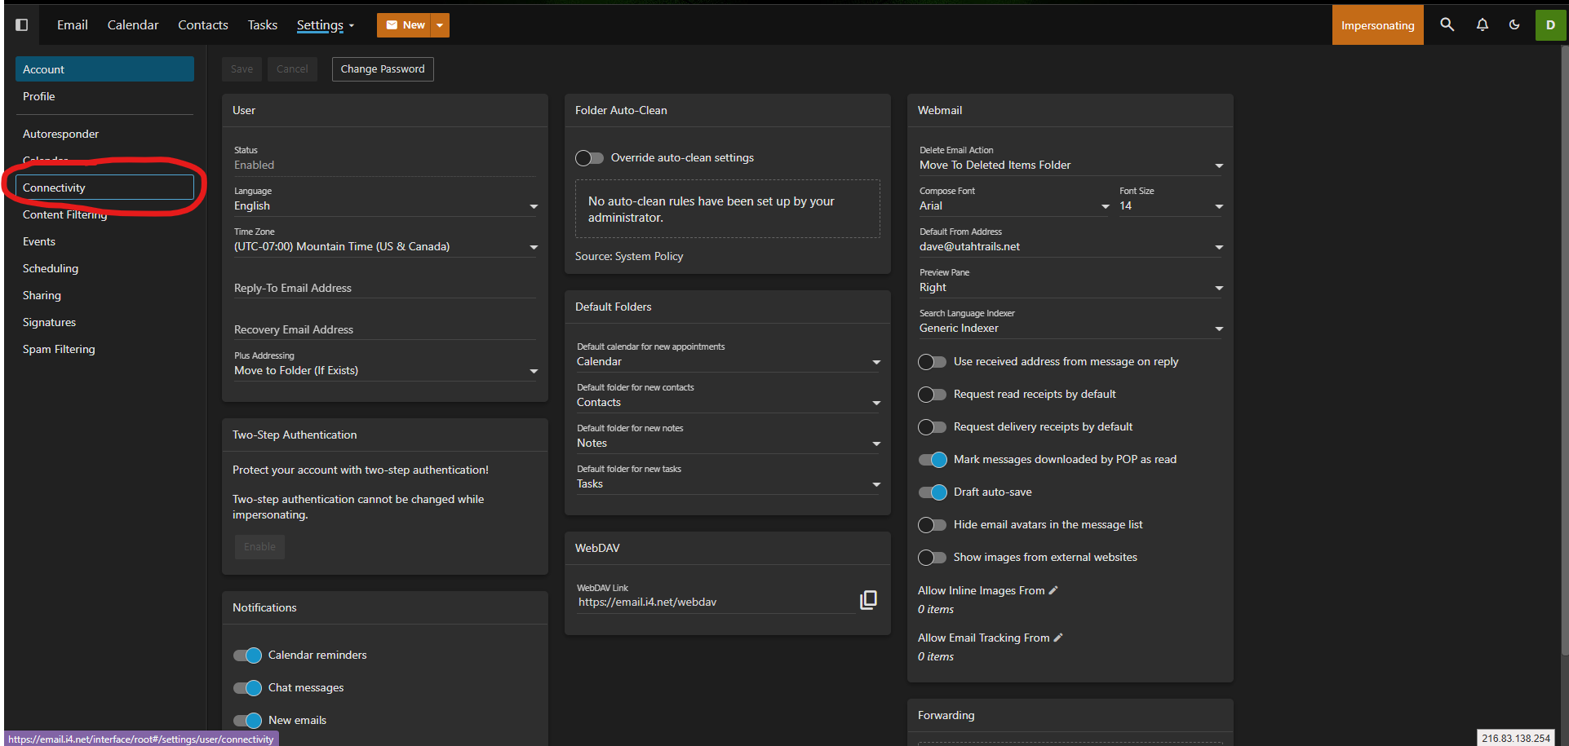The image size is (1569, 746).
Task: Click the Impersonating button
Action: click(1377, 25)
